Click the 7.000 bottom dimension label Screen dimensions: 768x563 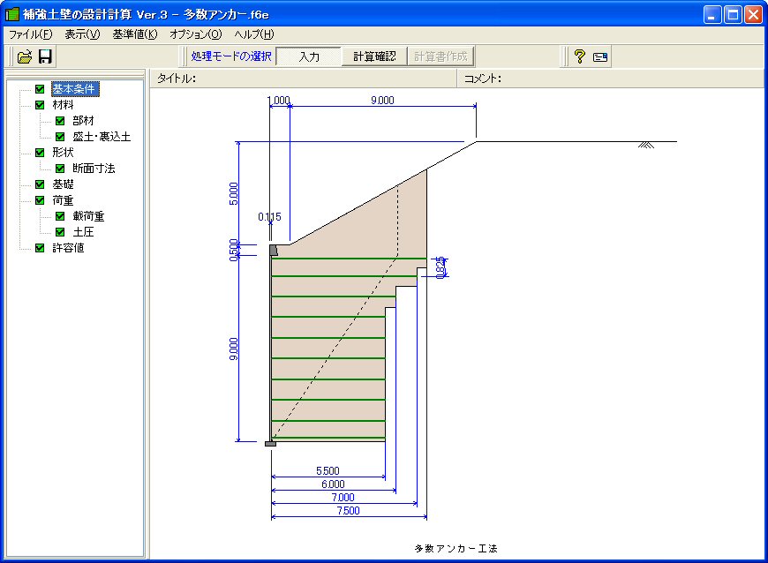point(343,498)
